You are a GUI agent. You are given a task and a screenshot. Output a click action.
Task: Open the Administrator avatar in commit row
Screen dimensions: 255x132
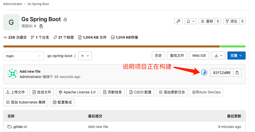[13, 74]
